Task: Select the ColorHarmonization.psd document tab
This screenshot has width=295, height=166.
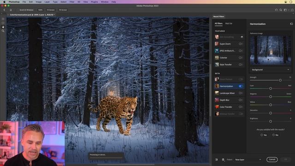Action: pos(32,15)
